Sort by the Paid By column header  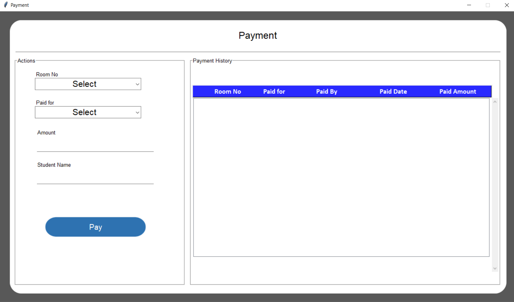[327, 91]
